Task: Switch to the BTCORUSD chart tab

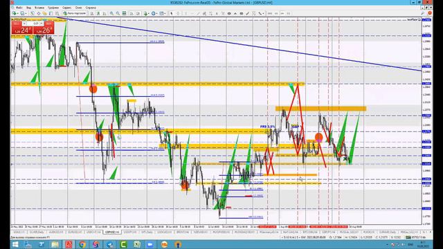Action: [310, 232]
